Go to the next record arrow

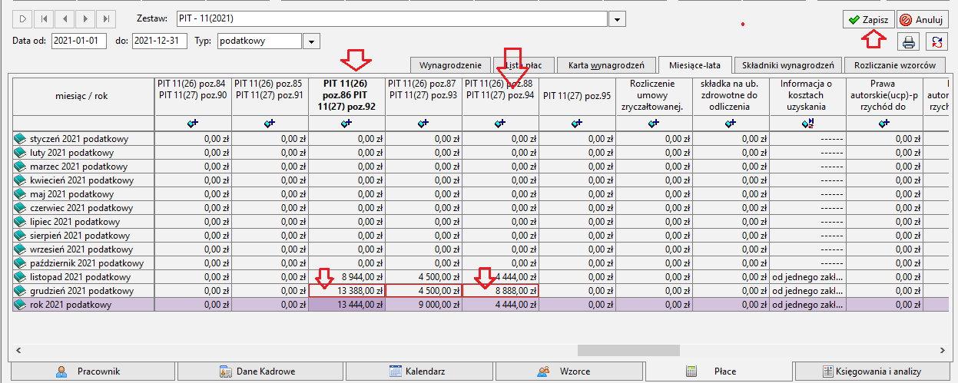pos(85,18)
